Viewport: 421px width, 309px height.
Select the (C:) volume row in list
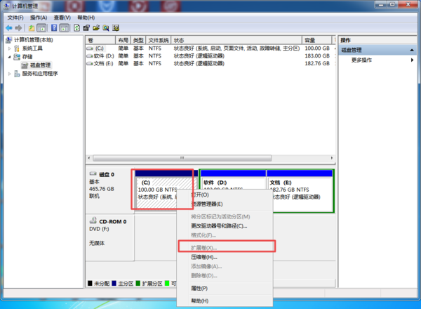tap(210, 48)
